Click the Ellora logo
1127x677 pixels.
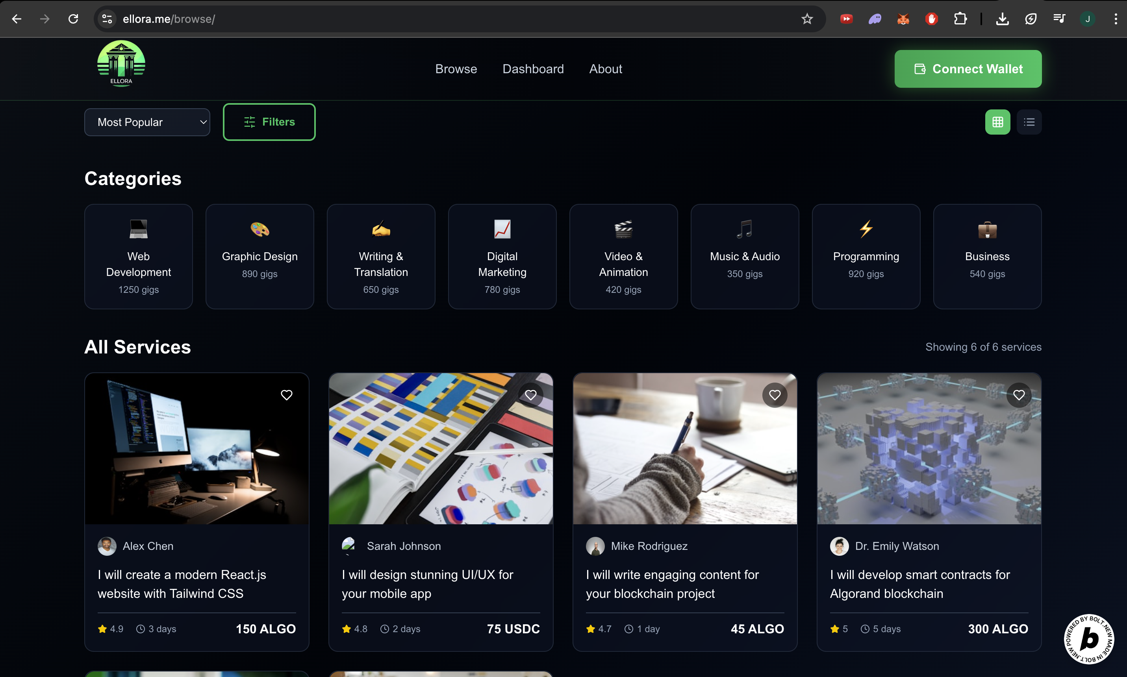(121, 64)
